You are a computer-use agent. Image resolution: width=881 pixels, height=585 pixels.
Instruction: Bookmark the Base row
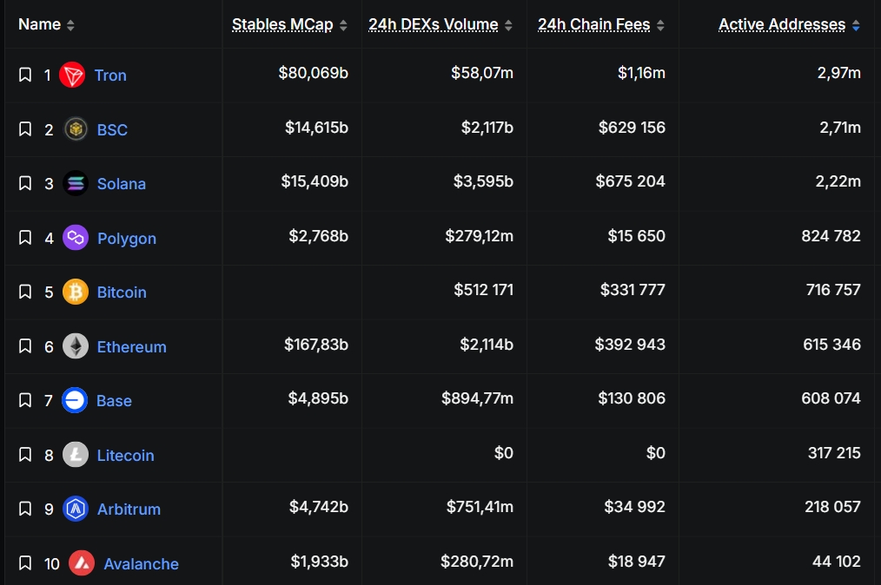[25, 400]
